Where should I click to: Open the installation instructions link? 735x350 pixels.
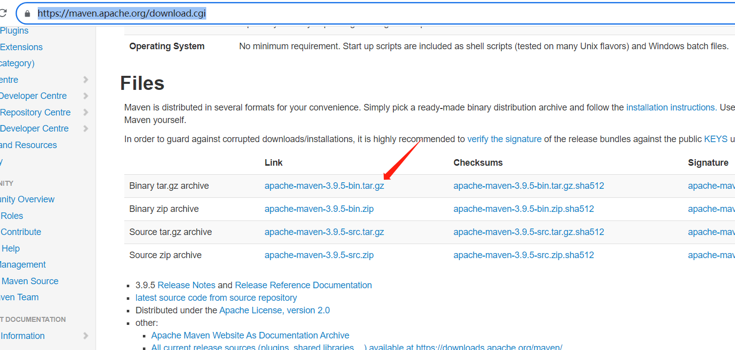pos(670,107)
